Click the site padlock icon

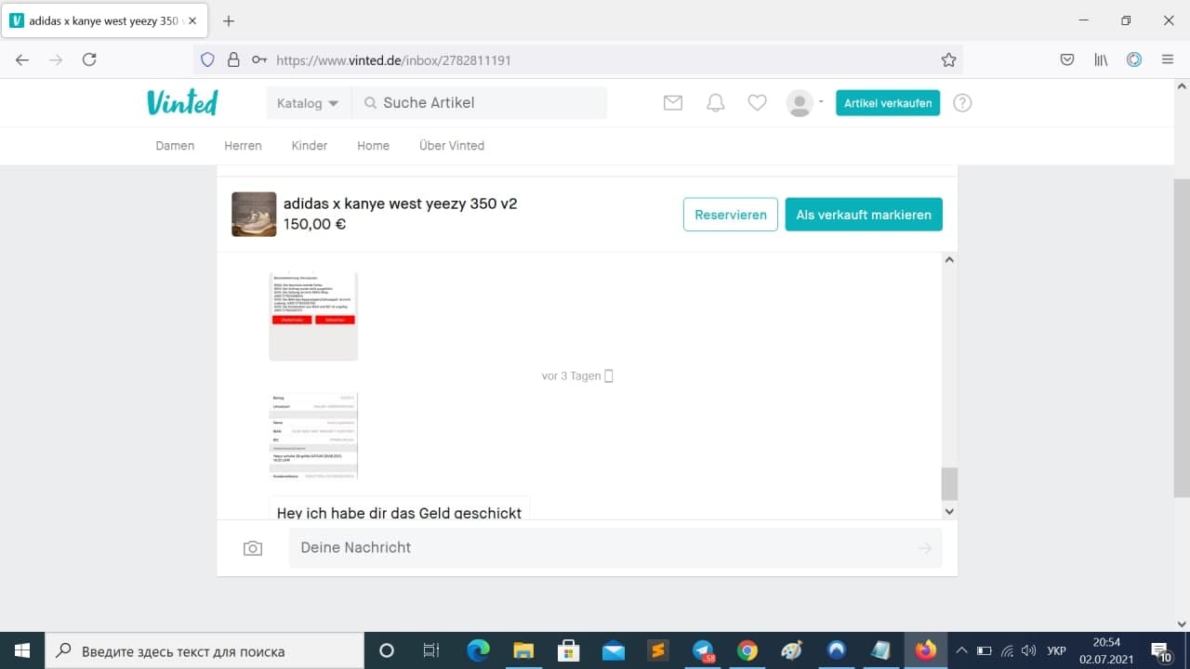coord(233,59)
